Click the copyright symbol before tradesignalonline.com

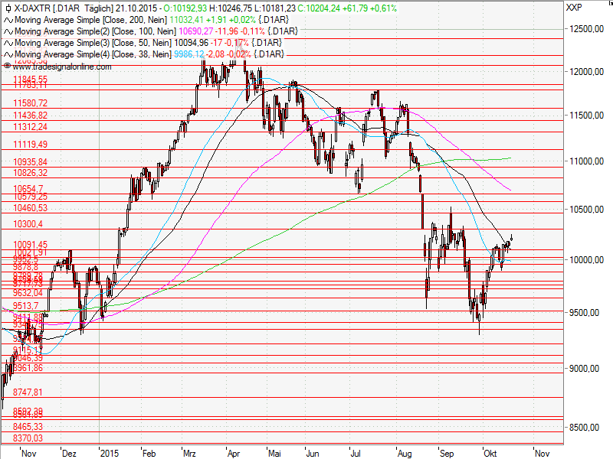click(x=7, y=67)
